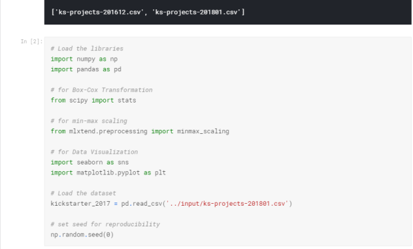Viewport: 413px width, 249px height.
Task: Click the mlxtend.preprocessing module text
Action: pyautogui.click(x=108, y=131)
